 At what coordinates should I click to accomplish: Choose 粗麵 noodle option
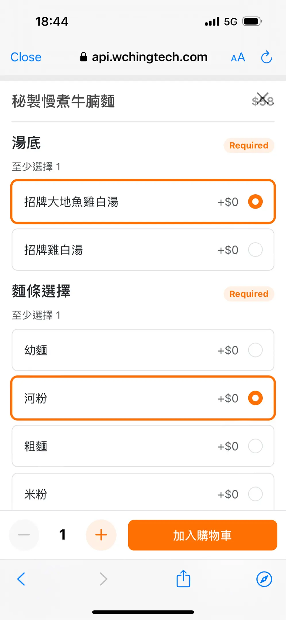click(143, 446)
